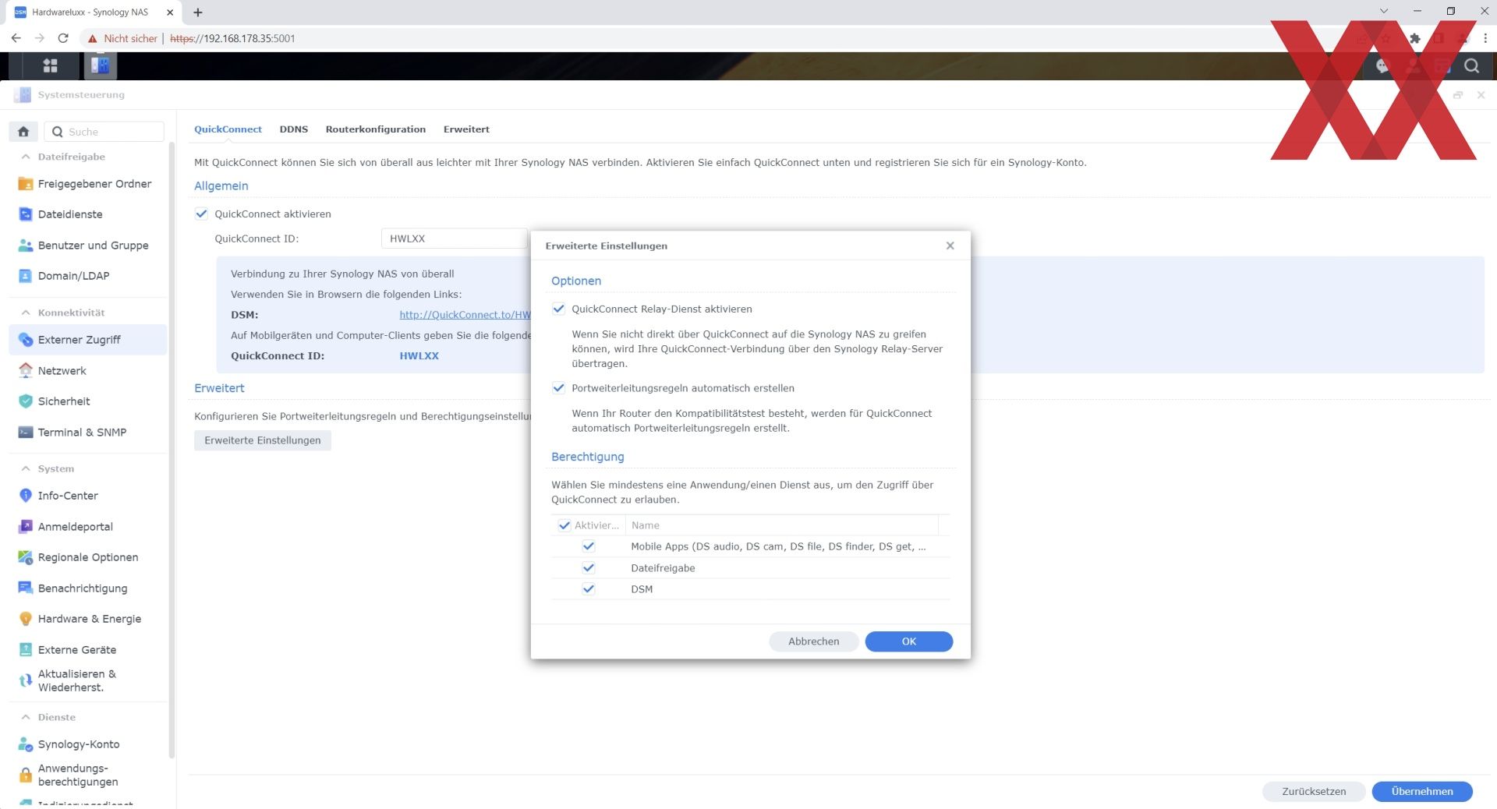The height and width of the screenshot is (809, 1497).
Task: Click the blue HWLXX QuickConnect ID text
Action: click(419, 356)
